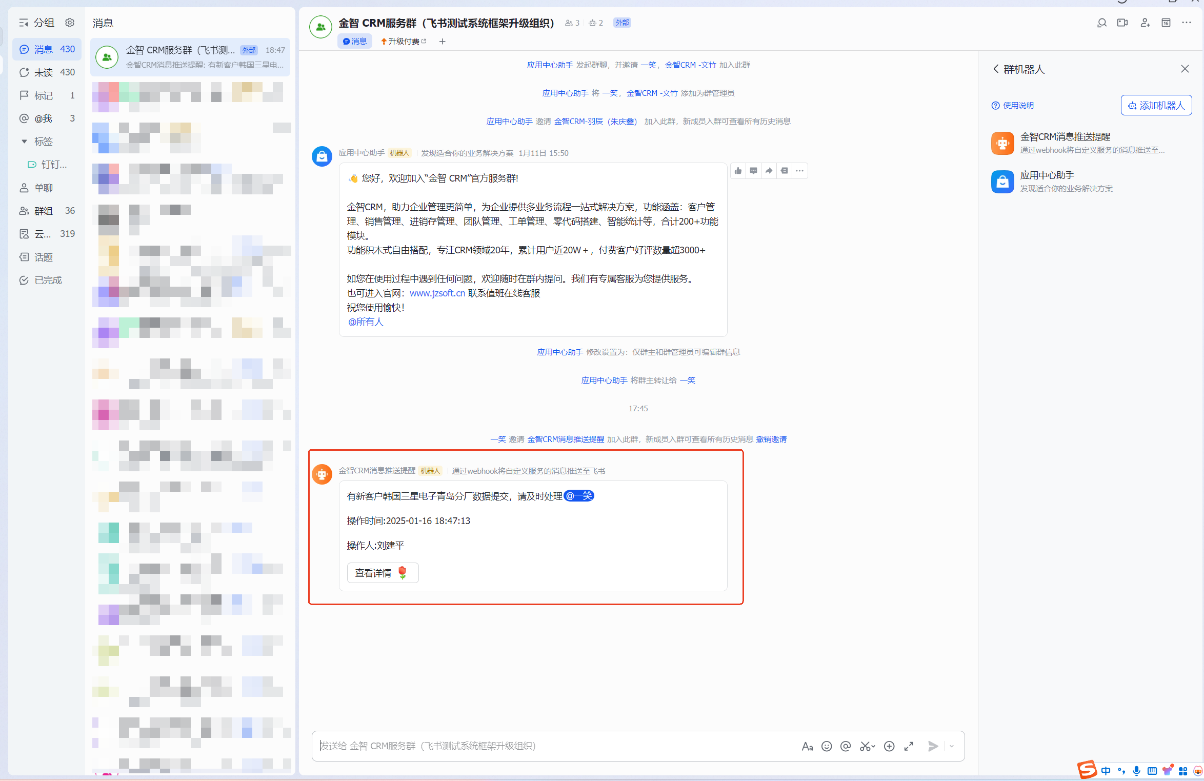Go back from the 群机器人 panel
The height and width of the screenshot is (781, 1204).
tap(996, 69)
